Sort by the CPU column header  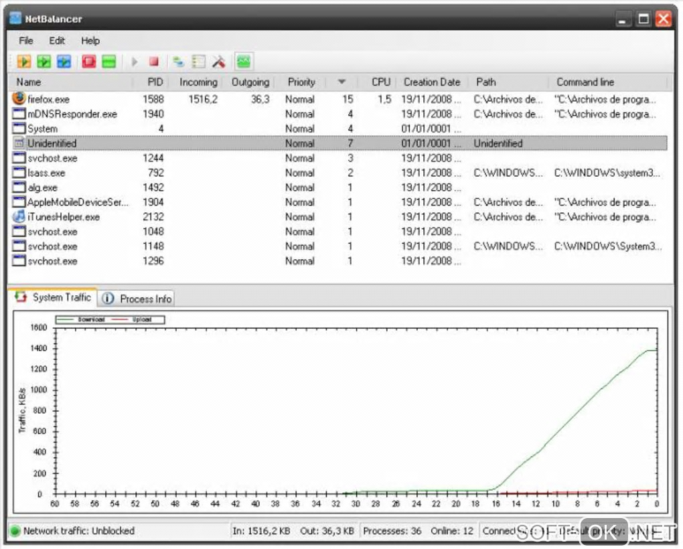pyautogui.click(x=377, y=82)
